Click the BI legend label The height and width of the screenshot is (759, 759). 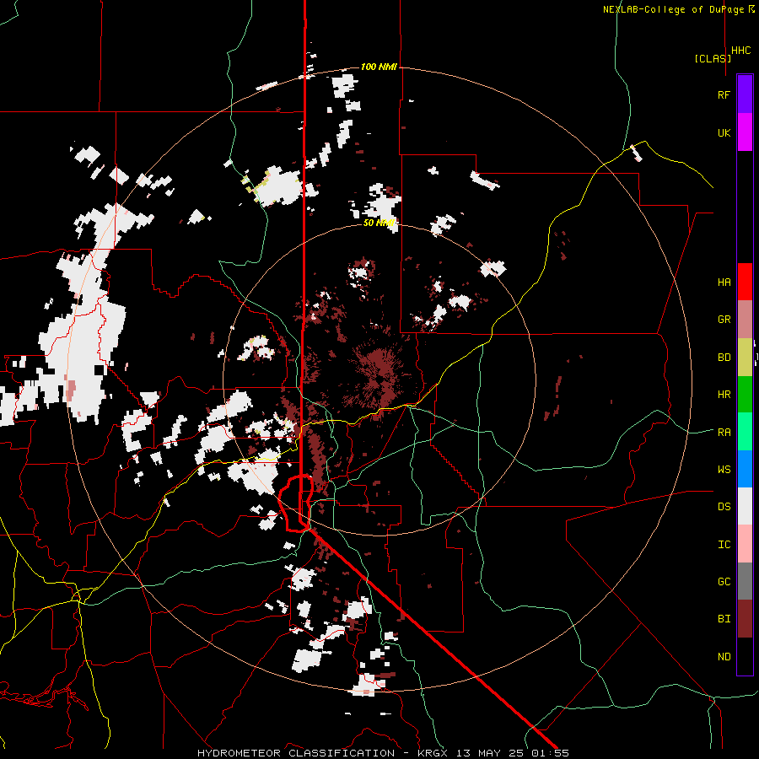[724, 619]
